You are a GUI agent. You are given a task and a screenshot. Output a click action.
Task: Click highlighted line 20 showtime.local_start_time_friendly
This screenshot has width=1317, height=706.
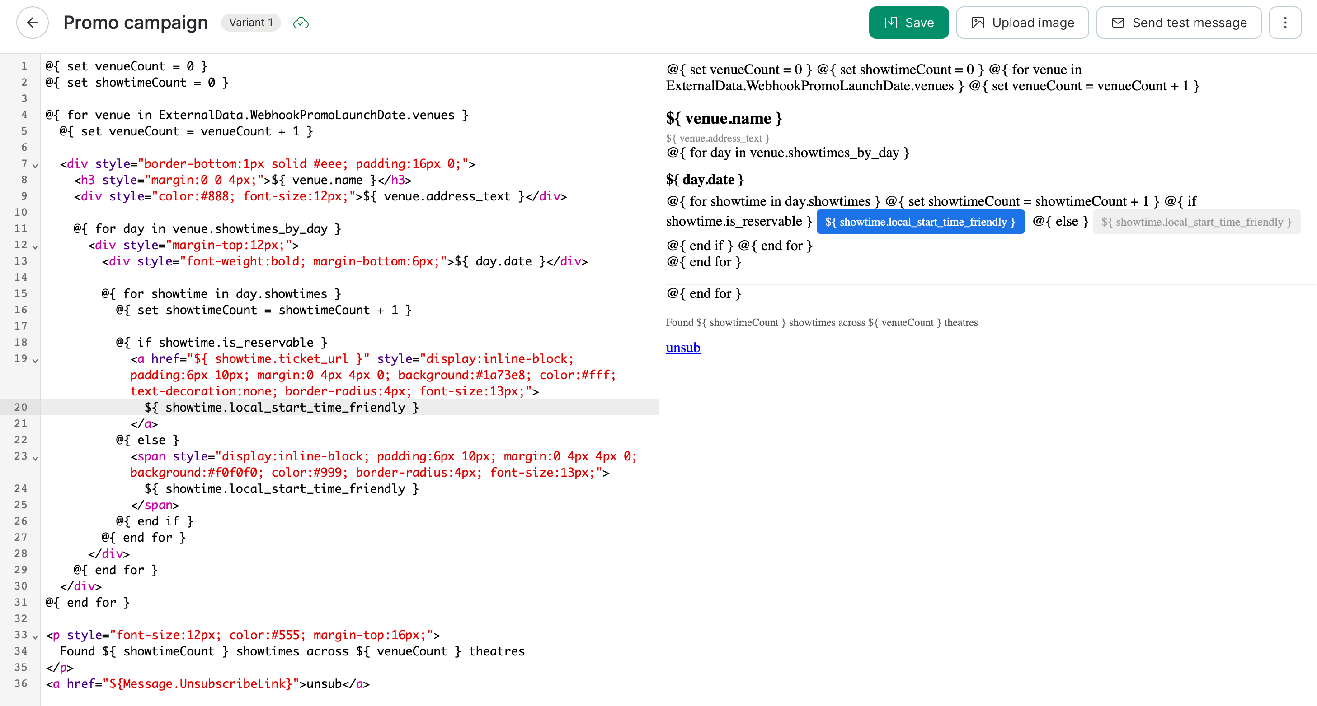point(282,407)
